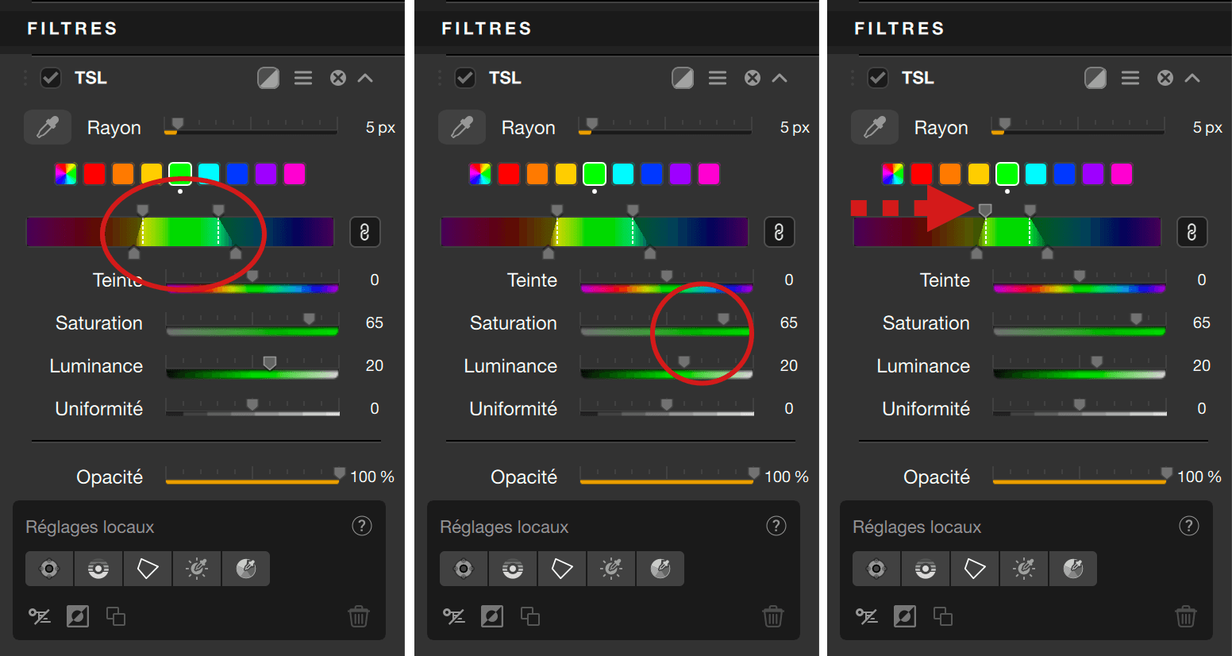
Task: Click the mask preview icon beside TSL, right panel
Action: pyautogui.click(x=1095, y=78)
